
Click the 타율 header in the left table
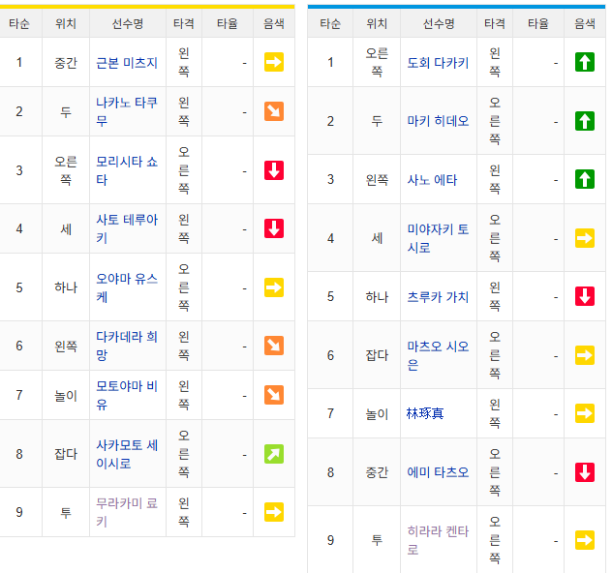[x=228, y=24]
